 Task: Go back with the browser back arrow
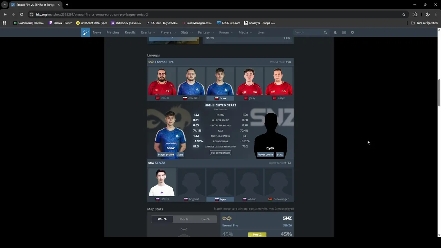click(x=5, y=14)
